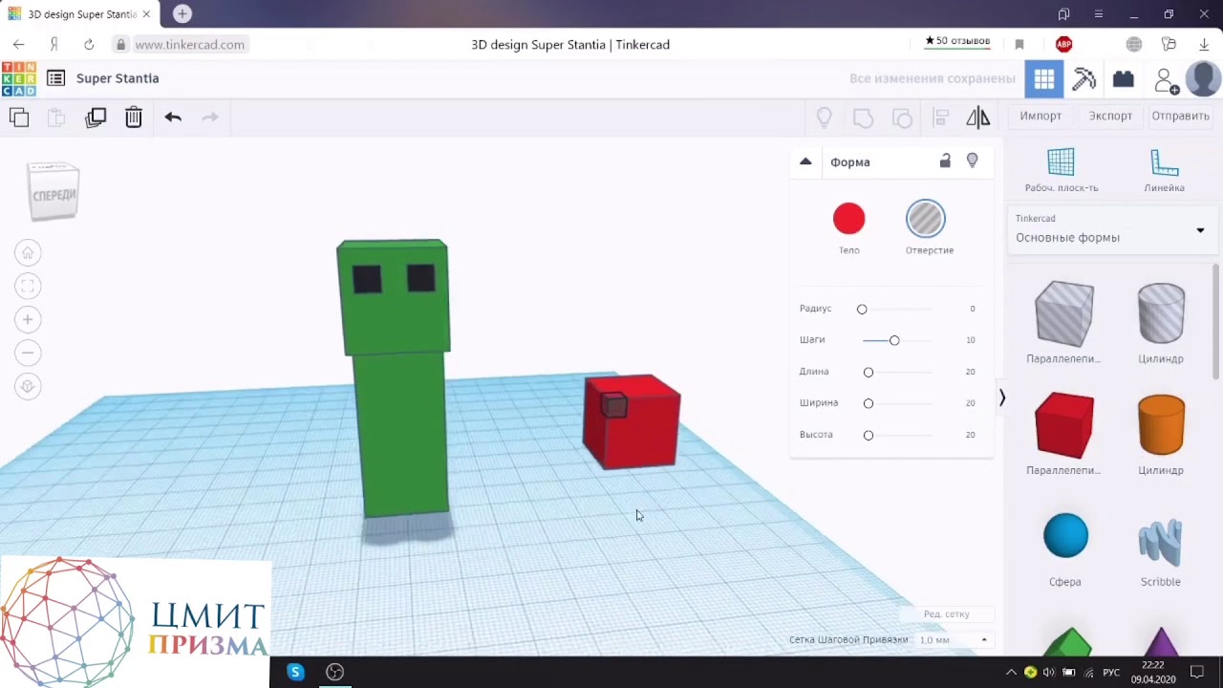The height and width of the screenshot is (688, 1223).
Task: Click the Ред. сетку button
Action: pos(946,614)
